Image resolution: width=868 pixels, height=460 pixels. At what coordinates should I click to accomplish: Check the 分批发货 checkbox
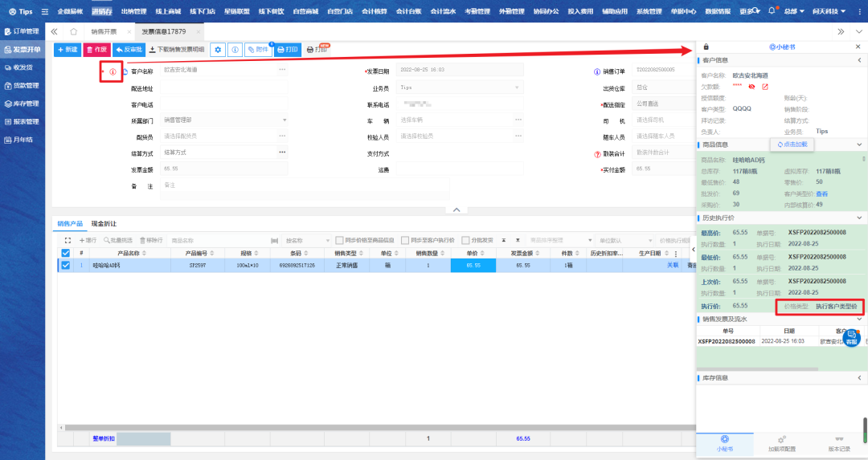(465, 240)
